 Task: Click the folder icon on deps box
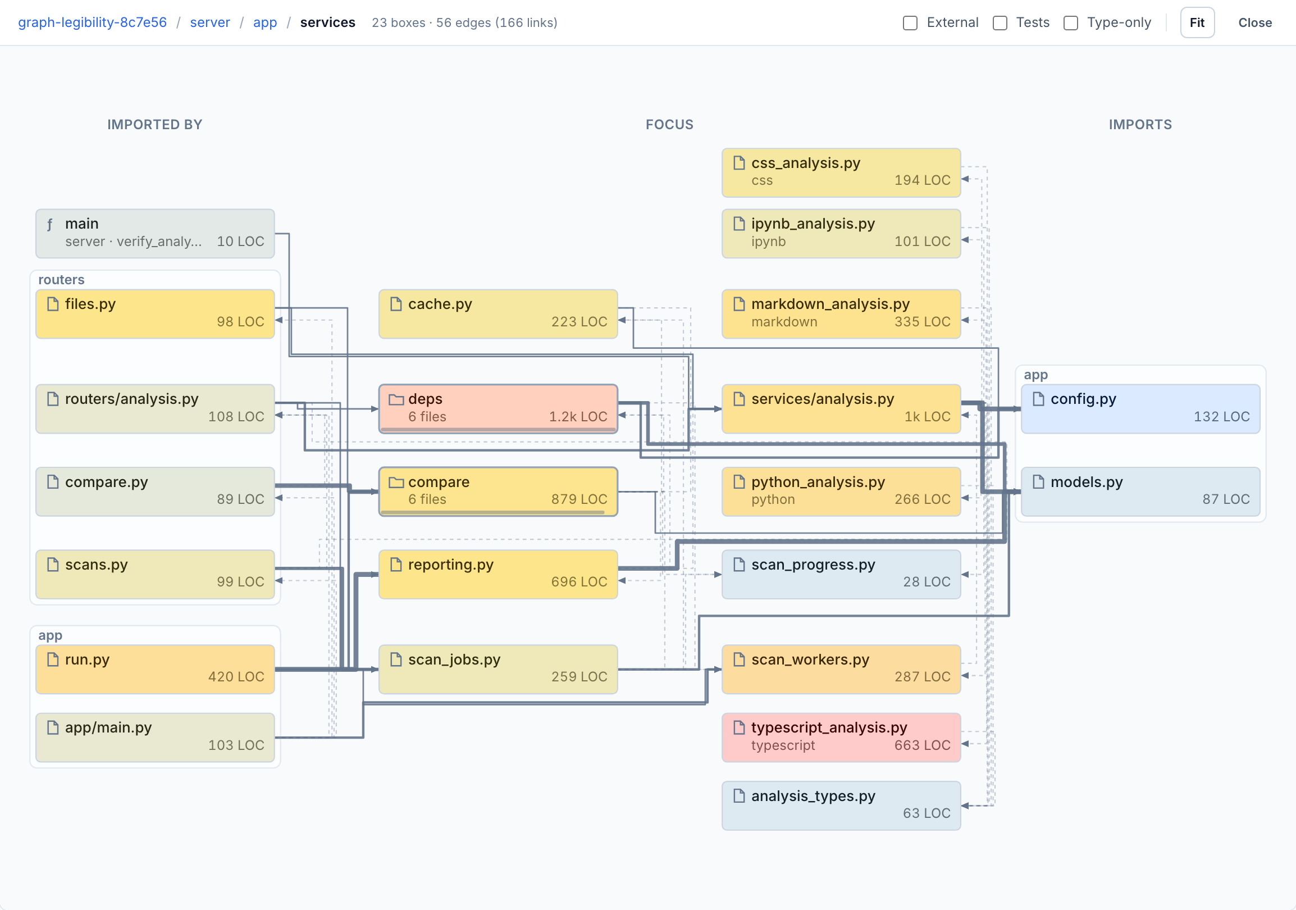[396, 400]
